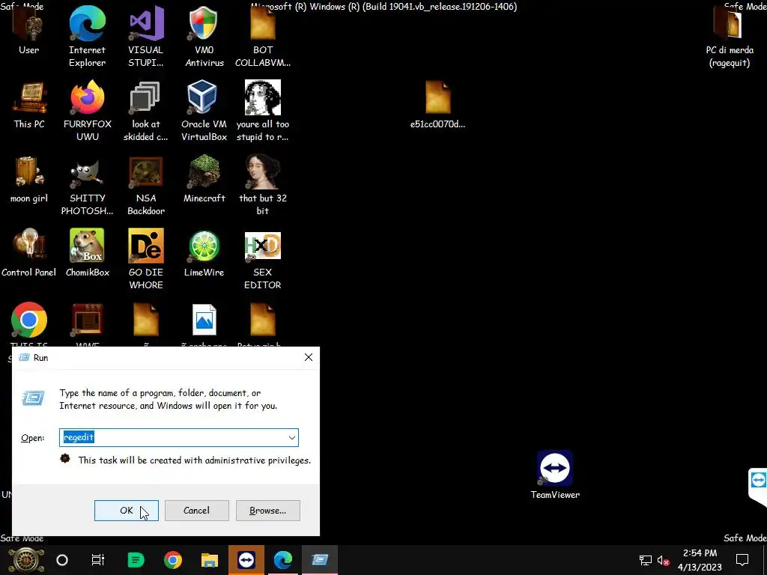Open Microsoft Edge from the taskbar
Viewport: 767px width, 575px height.
click(x=282, y=560)
